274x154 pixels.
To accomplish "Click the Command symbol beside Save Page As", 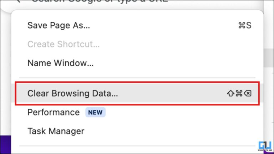I will tap(241, 25).
